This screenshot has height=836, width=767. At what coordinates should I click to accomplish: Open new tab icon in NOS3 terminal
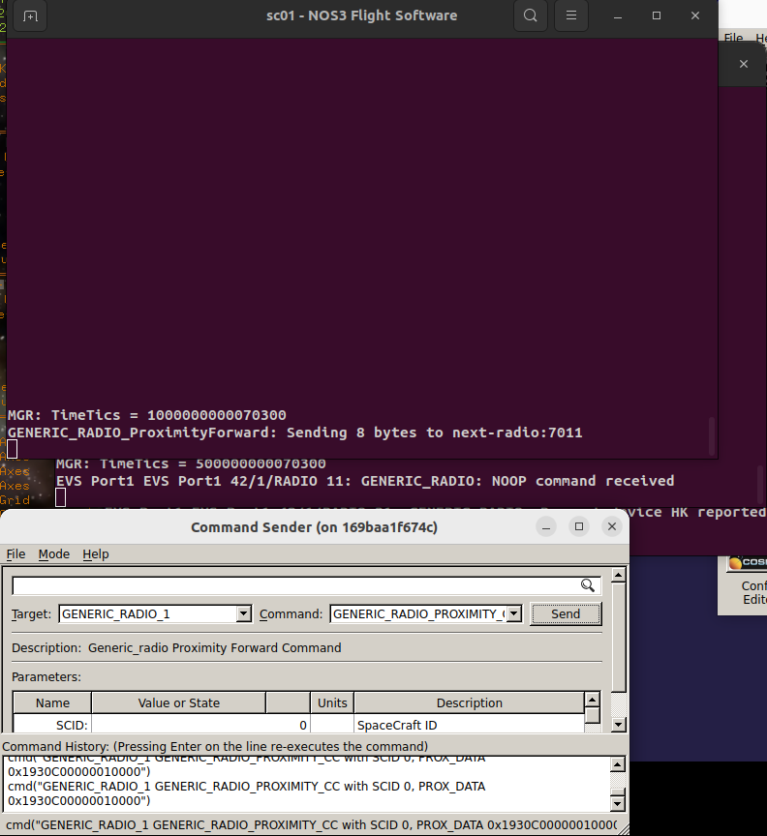tap(30, 16)
